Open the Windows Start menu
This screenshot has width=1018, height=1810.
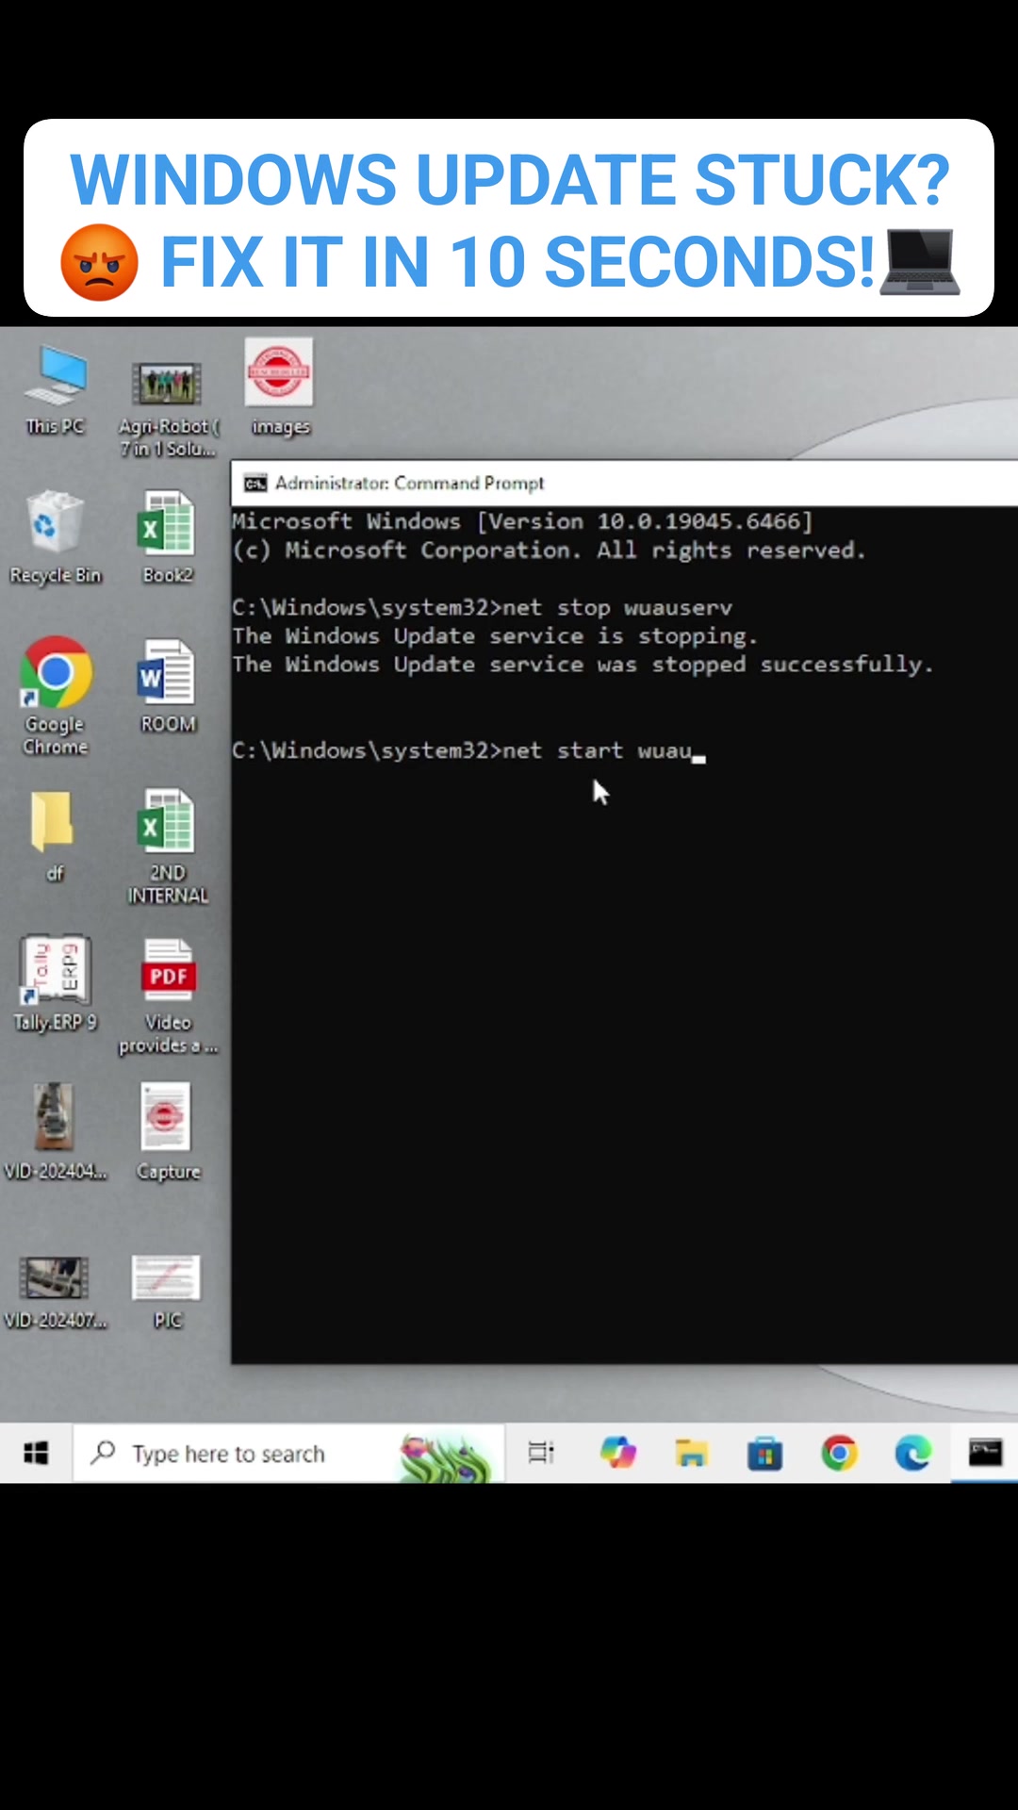[36, 1453]
